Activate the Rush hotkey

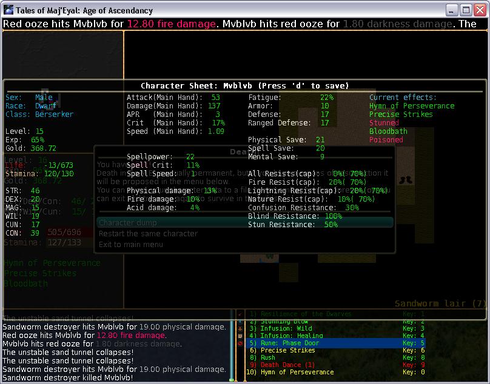(x=335, y=357)
